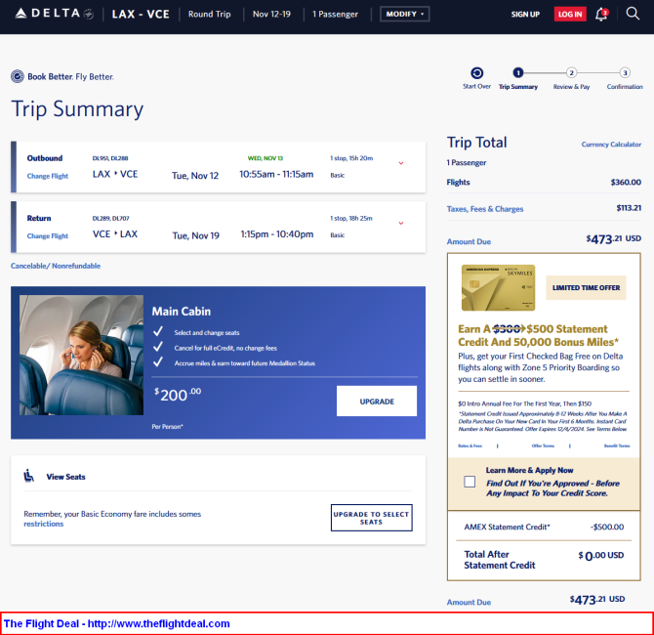The width and height of the screenshot is (654, 635).
Task: Click the SIGN UP link
Action: click(x=525, y=15)
